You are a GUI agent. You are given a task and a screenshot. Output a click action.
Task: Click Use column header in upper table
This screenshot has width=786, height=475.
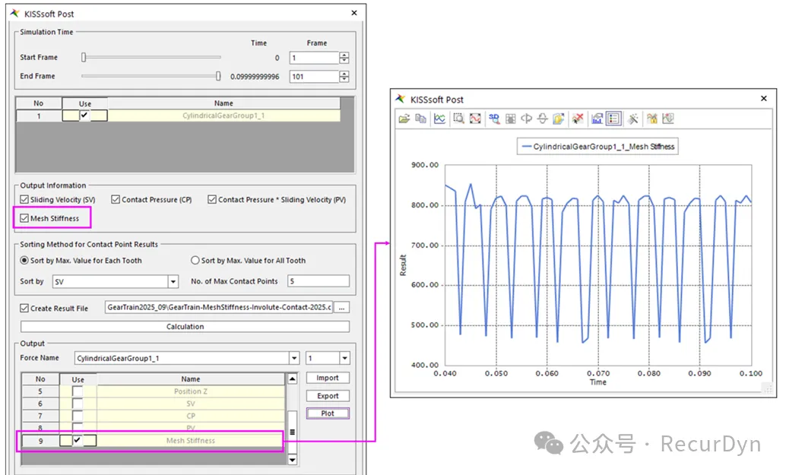tap(84, 103)
